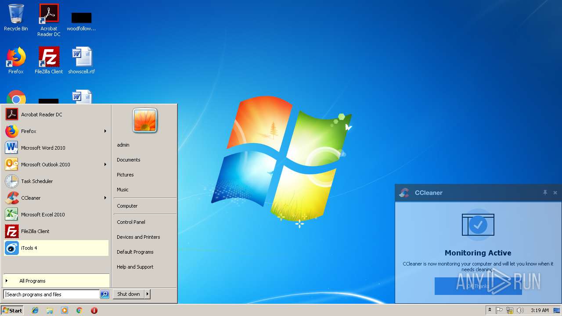Launch Microsoft Excel 2010 from Start menu
This screenshot has width=562, height=316.
tap(56, 215)
